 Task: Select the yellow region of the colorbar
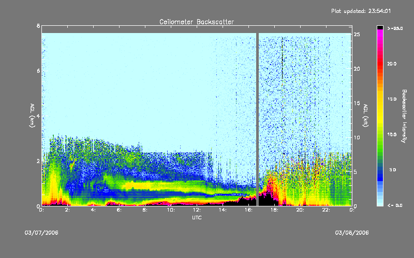pos(380,111)
